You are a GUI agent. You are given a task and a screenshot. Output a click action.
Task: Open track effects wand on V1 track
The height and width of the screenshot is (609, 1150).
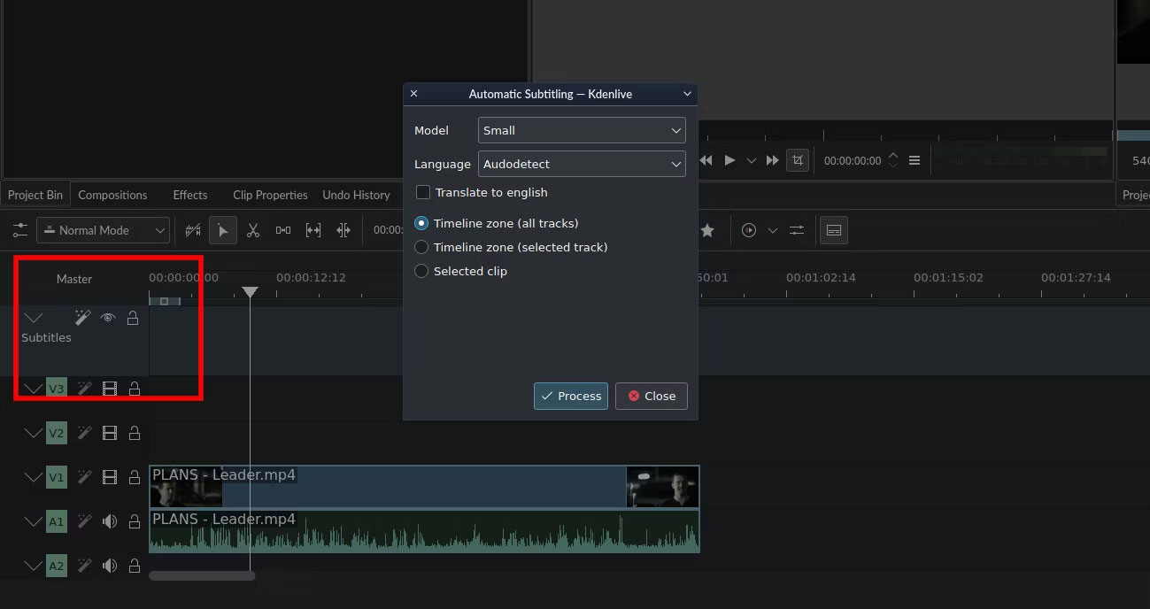pos(84,478)
